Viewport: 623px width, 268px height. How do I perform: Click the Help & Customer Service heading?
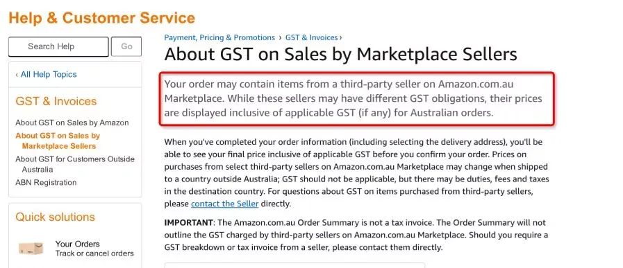point(101,18)
